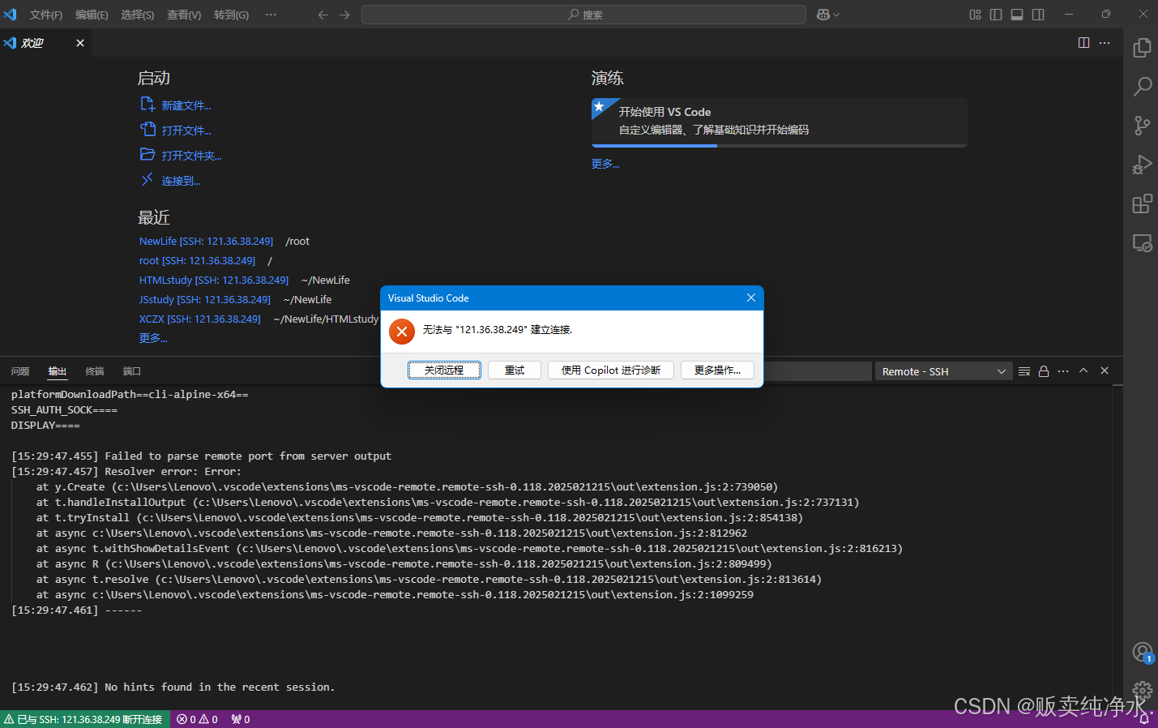
Task: Open recent HTMLstudy SSH workspace
Action: [214, 280]
